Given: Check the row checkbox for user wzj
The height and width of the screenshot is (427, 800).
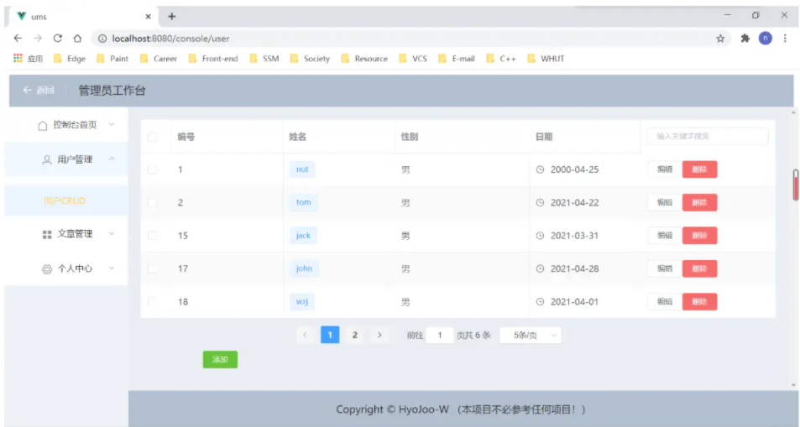Looking at the screenshot, I should click(x=152, y=301).
